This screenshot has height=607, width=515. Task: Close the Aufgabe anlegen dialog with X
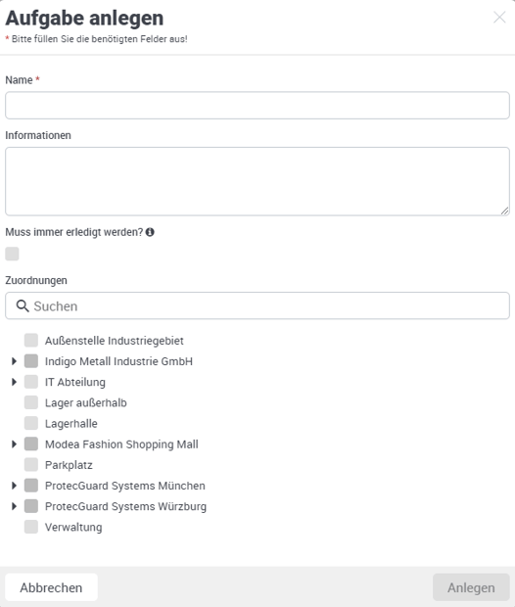click(499, 18)
